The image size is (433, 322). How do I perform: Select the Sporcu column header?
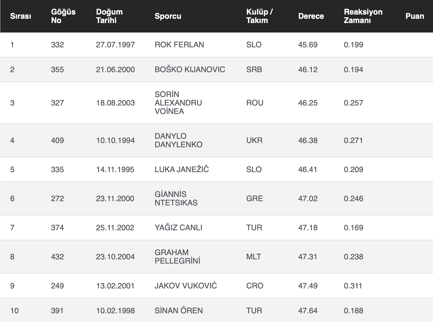click(x=168, y=16)
